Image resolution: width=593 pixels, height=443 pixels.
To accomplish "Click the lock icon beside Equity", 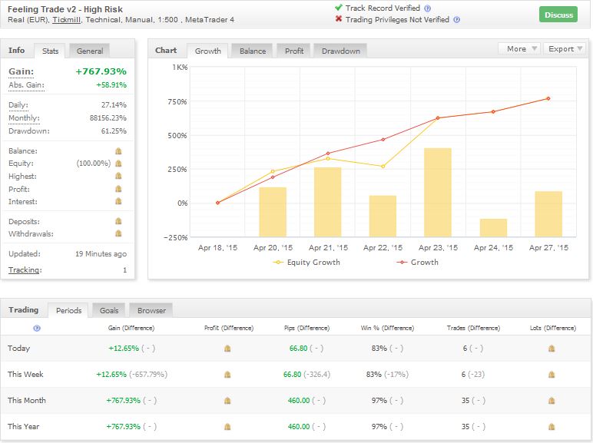I will click(118, 164).
